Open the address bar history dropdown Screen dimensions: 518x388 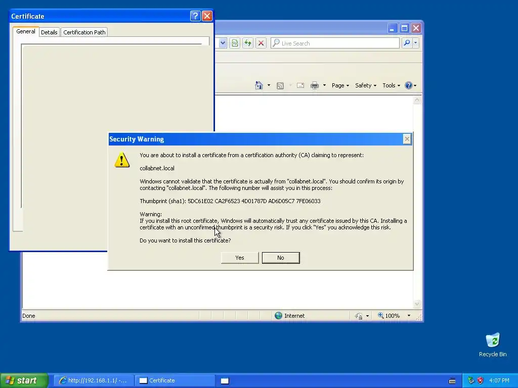(223, 43)
